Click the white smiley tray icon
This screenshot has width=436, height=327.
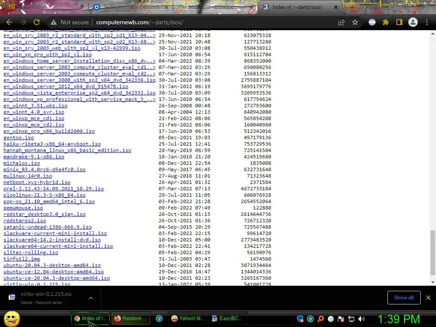[331, 319]
